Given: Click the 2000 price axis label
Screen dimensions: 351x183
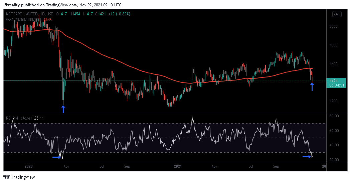Looking at the screenshot, I should tap(333, 26).
